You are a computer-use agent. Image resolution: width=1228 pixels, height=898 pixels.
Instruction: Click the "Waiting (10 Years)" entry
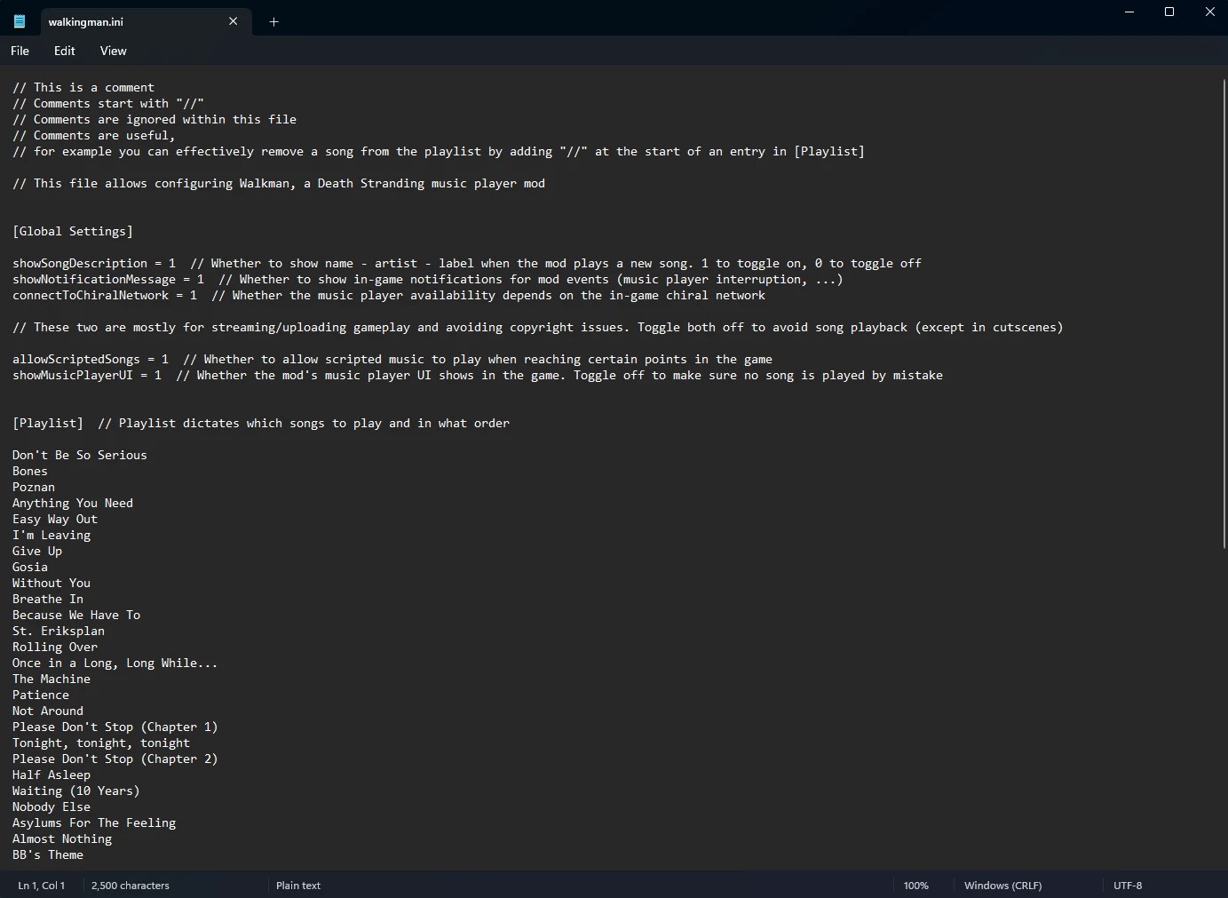(76, 791)
